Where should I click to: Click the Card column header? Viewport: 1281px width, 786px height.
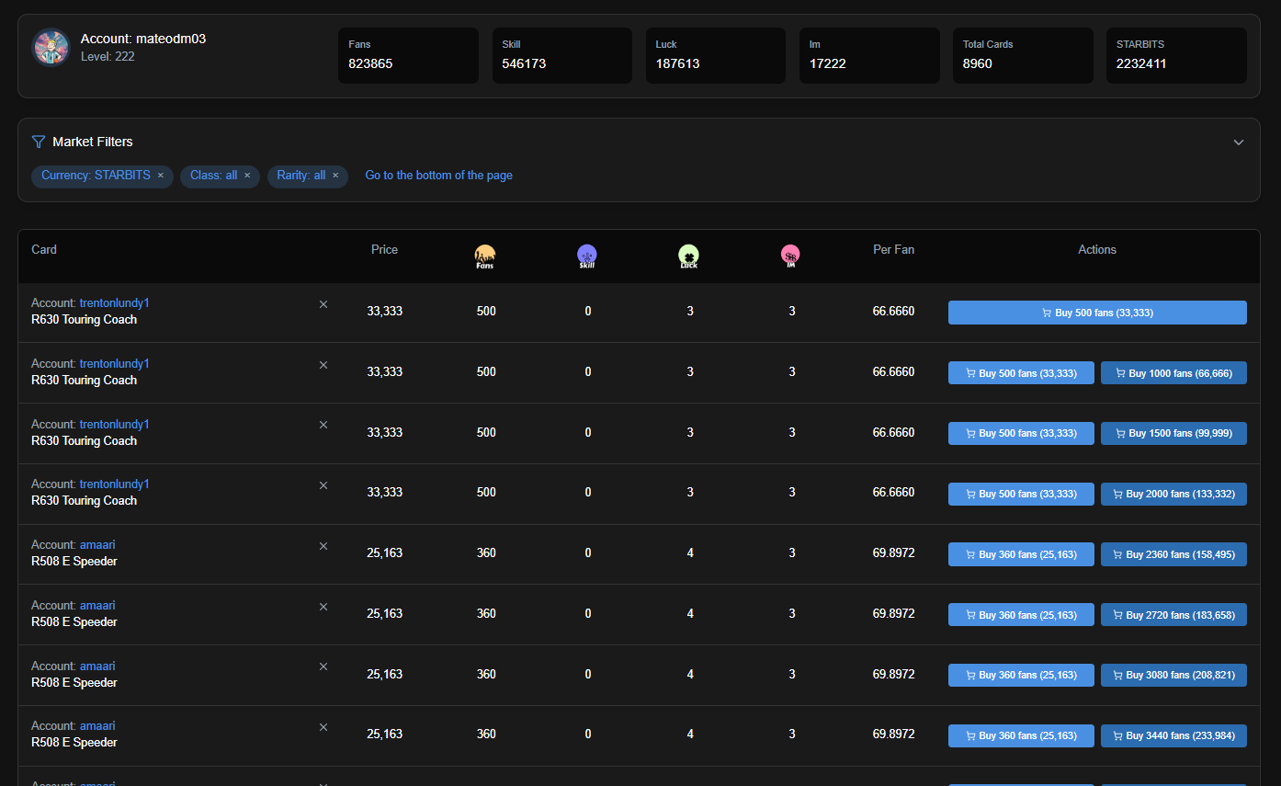(x=44, y=250)
